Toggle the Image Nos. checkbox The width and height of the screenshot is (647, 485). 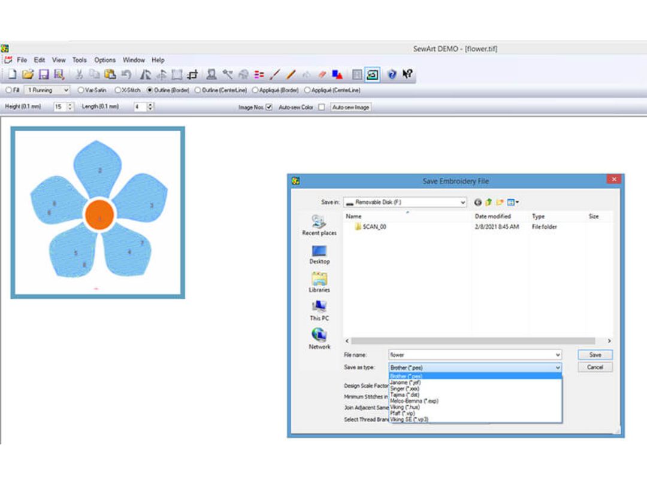pyautogui.click(x=269, y=107)
